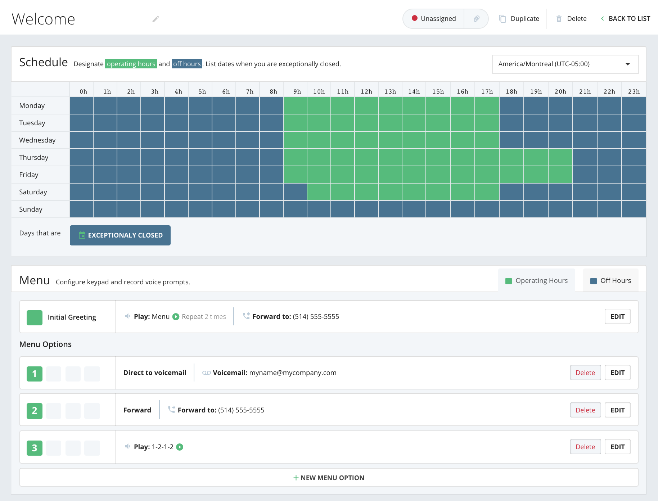Edit the Forward menu option
658x501 pixels.
[x=618, y=410]
